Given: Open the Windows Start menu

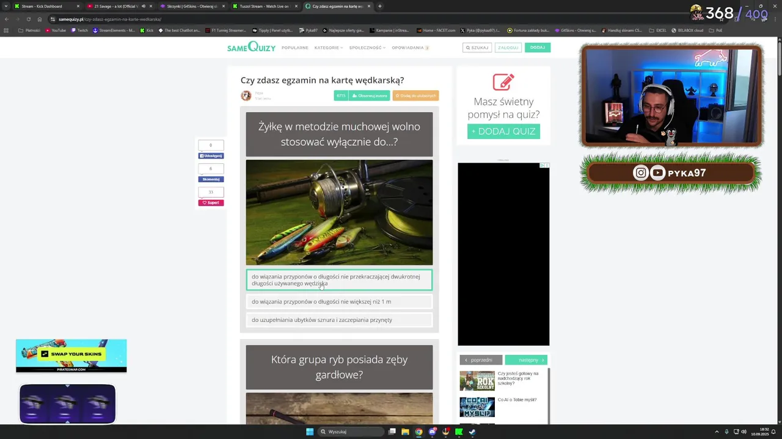Looking at the screenshot, I should click(x=310, y=432).
